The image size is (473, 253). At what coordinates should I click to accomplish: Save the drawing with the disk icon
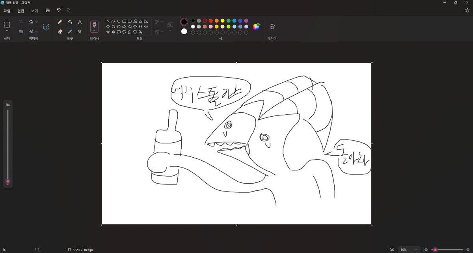[x=48, y=10]
